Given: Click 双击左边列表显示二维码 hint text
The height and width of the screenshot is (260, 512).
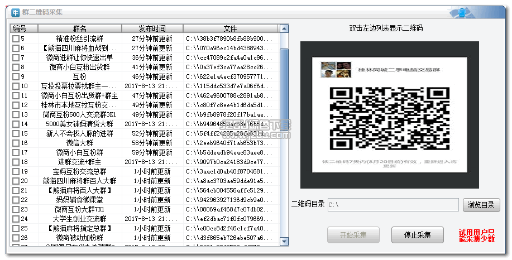Looking at the screenshot, I should [x=386, y=28].
